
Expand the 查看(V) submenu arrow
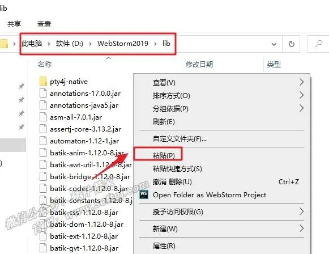(x=301, y=82)
